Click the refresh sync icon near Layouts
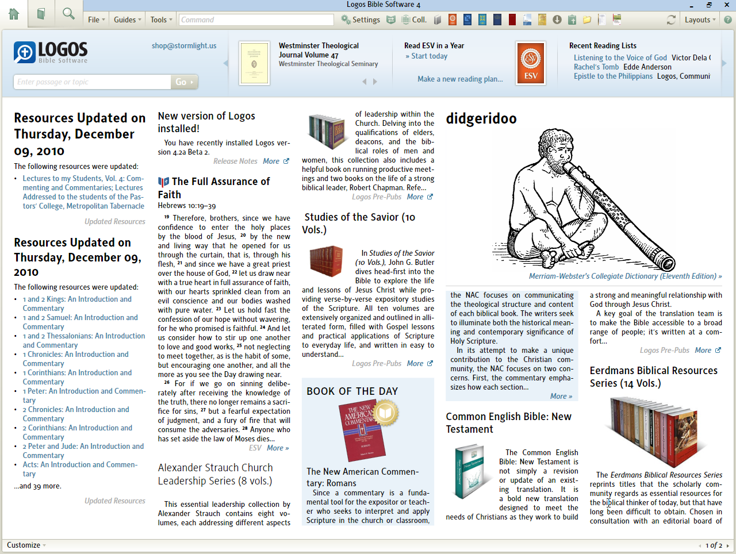Image resolution: width=736 pixels, height=554 pixels. [671, 20]
